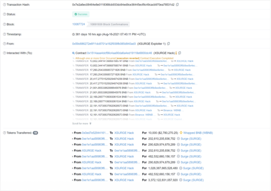
Task: Expand the 1,026,387,665,528,480 SURGE transfer row arrow
Action: [x=73, y=168]
